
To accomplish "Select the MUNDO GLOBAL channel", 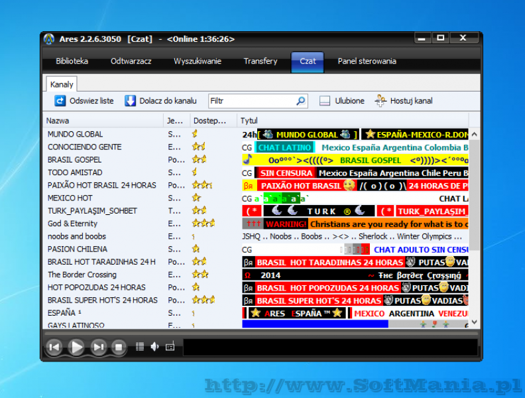I will [76, 134].
